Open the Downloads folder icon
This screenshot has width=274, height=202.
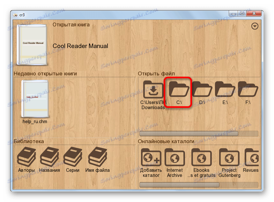(153, 89)
